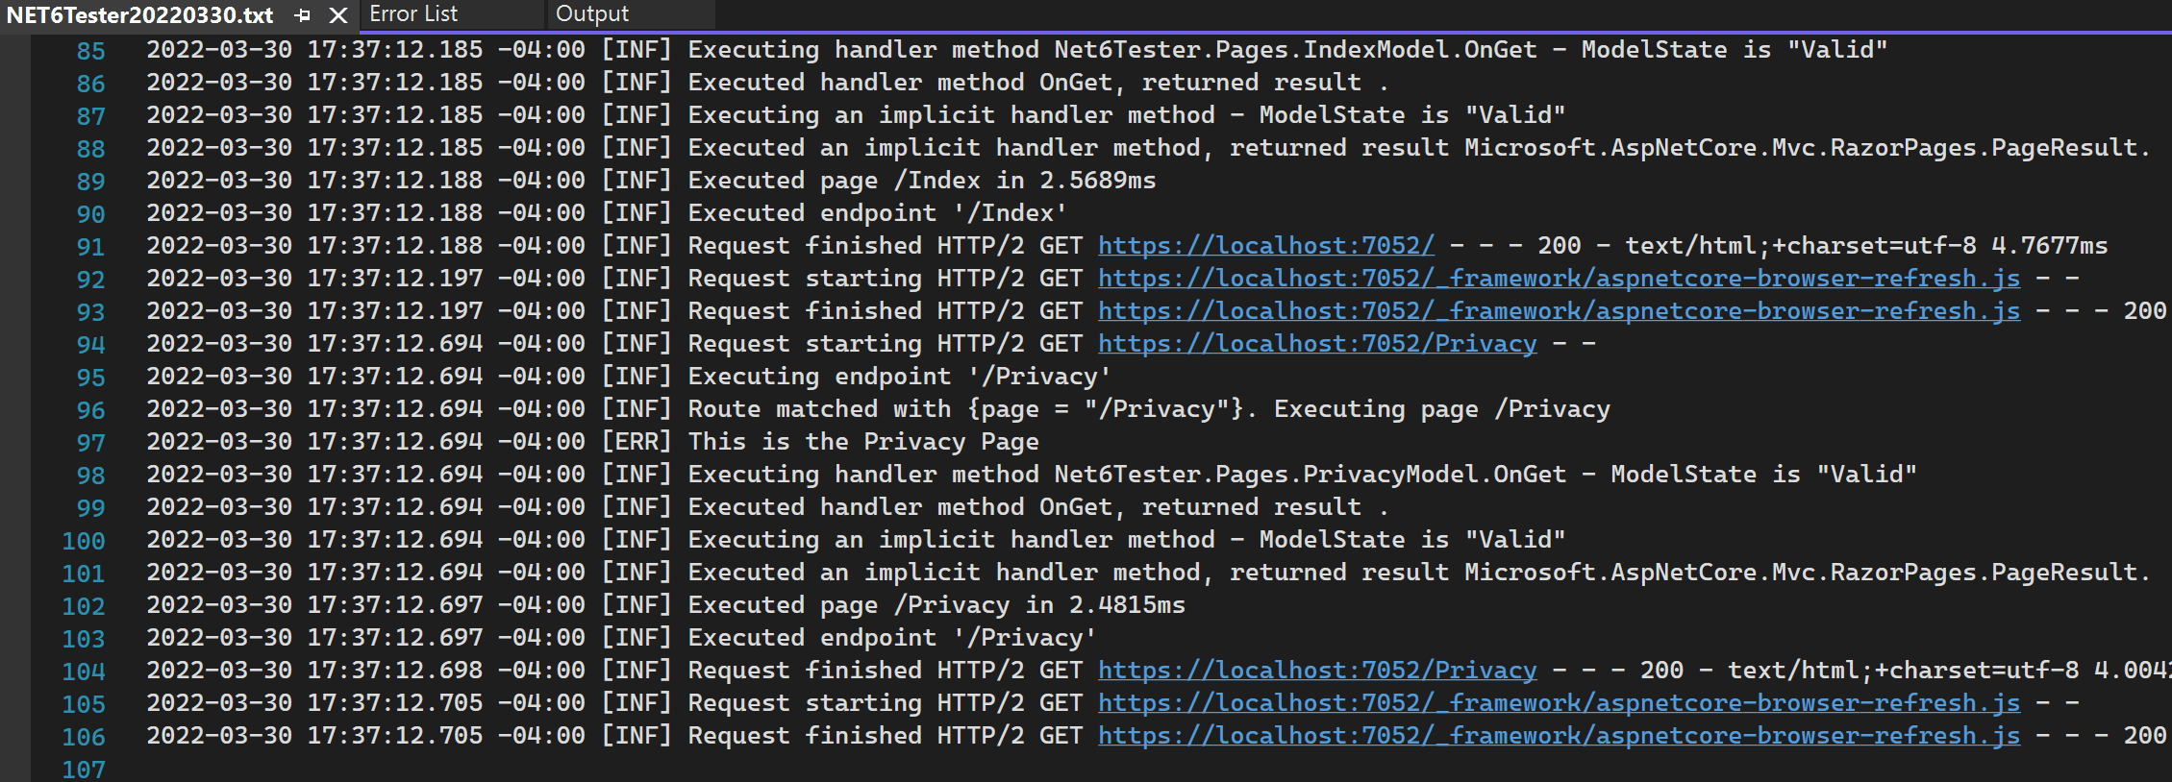
Task: Select the NET6Tester20220330.txt tab title
Action: point(140,15)
